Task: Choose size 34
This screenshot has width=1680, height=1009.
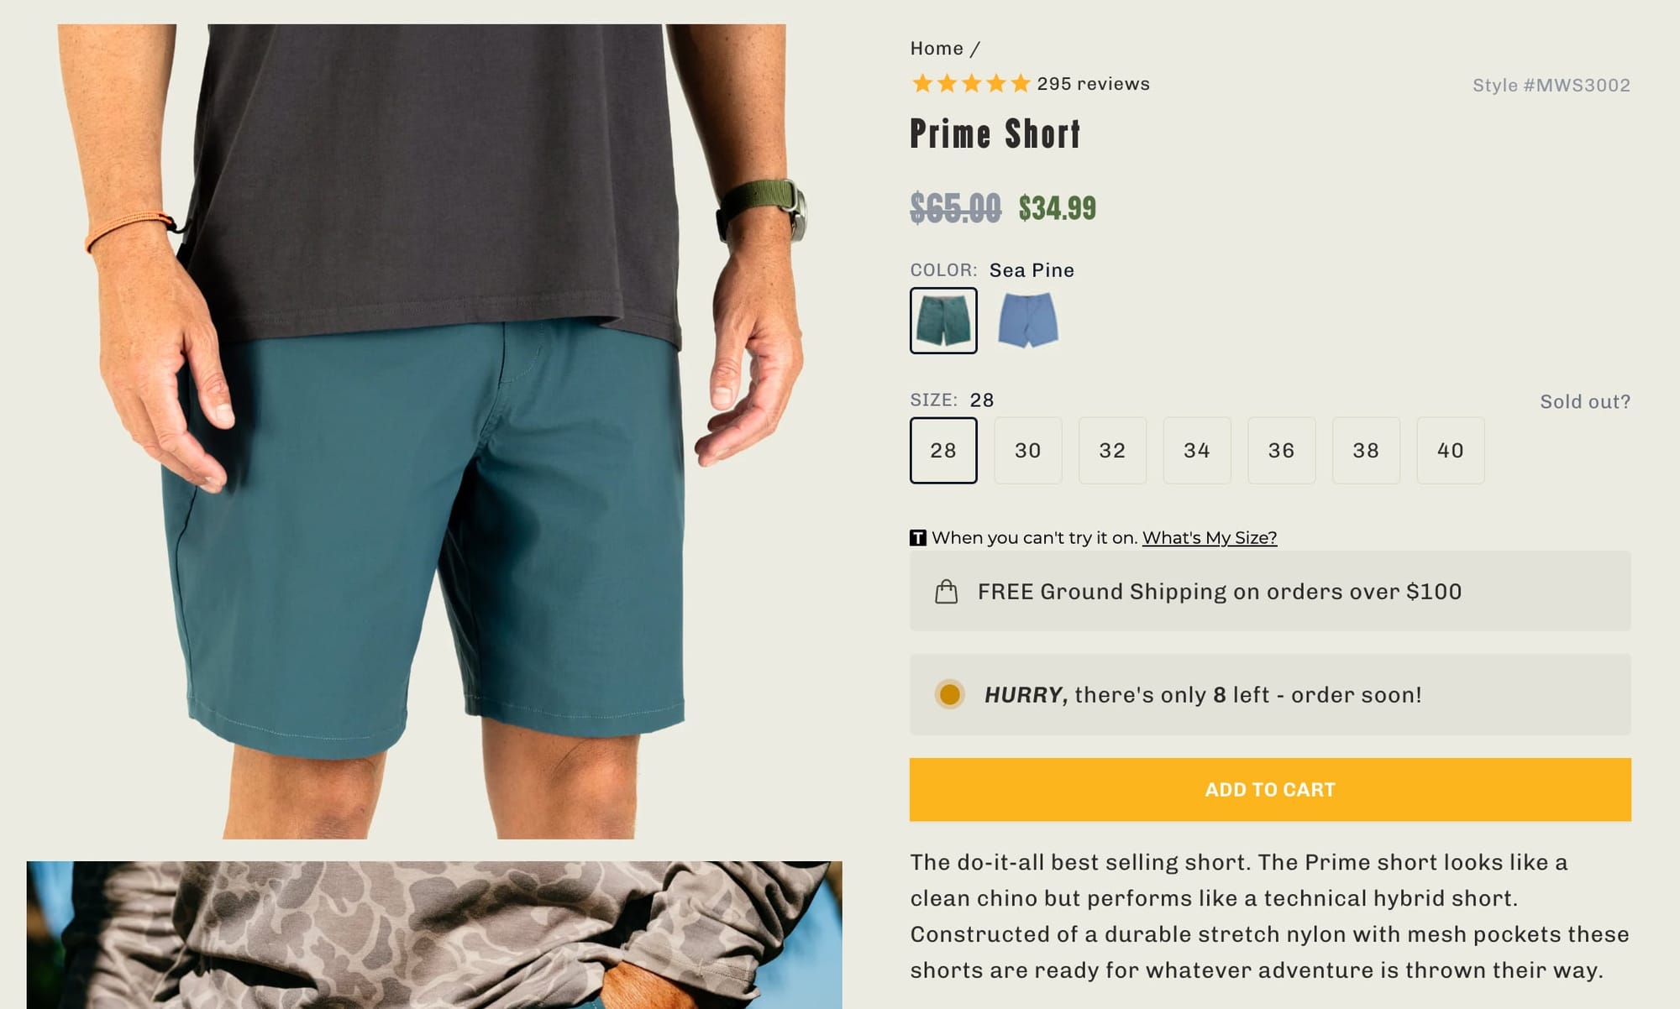Action: point(1197,451)
